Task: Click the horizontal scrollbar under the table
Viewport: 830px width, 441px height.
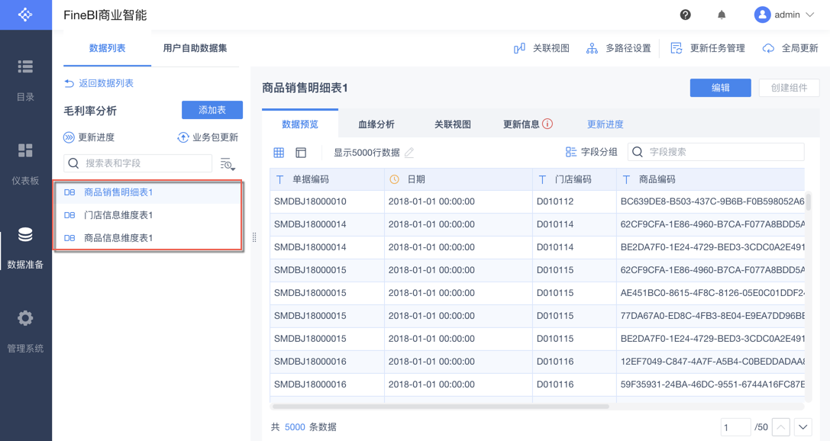Action: (x=441, y=407)
